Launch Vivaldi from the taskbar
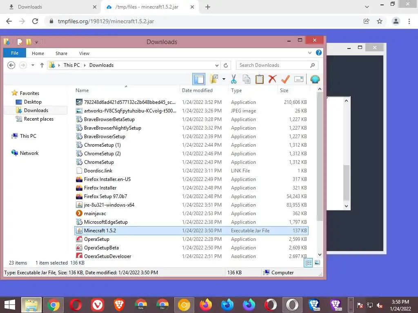 click(x=97, y=305)
